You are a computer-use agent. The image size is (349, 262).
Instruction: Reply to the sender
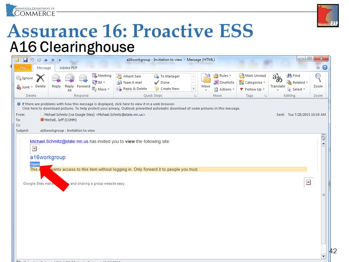[x=56, y=81]
